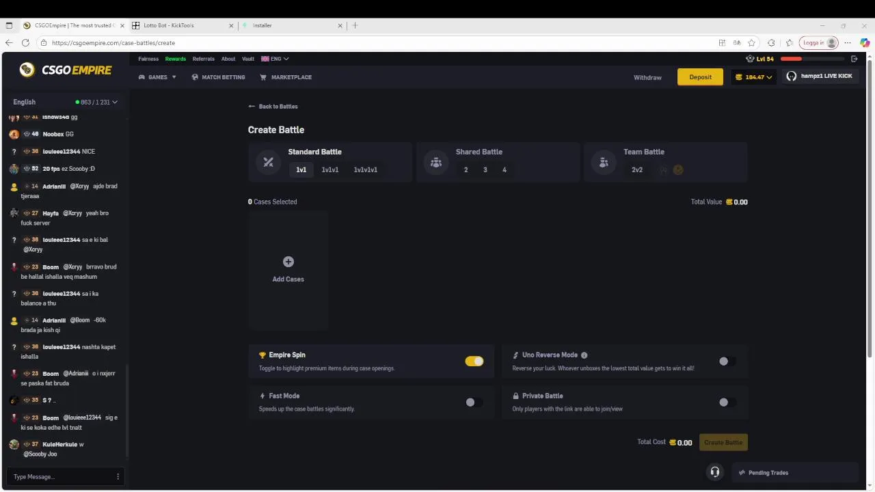Click the Lvl 54 badge icon
875x492 pixels.
click(750, 59)
